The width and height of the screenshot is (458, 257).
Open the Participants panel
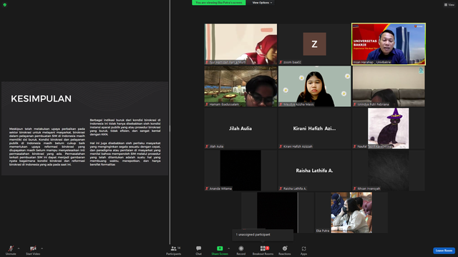click(173, 250)
